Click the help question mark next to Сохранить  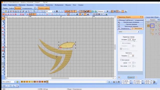(136, 77)
